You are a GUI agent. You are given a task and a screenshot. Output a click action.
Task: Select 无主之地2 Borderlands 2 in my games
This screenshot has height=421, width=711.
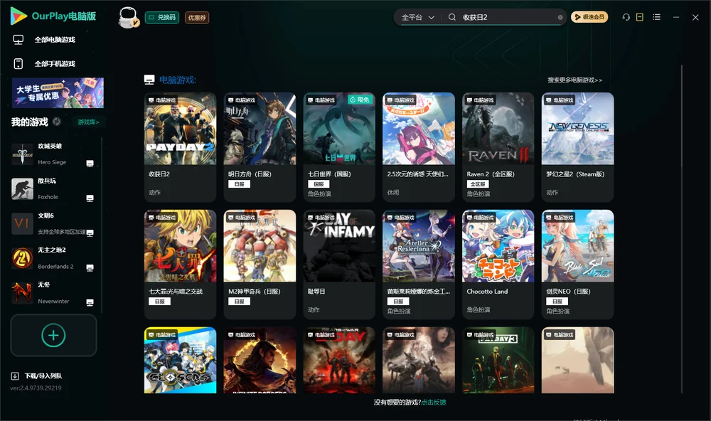coord(53,258)
